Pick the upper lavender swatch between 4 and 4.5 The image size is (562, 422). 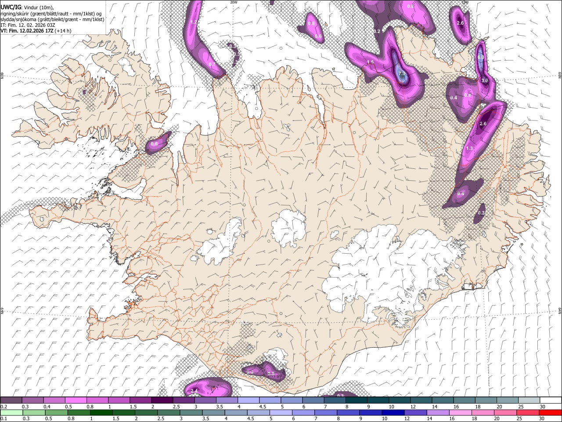coord(248,400)
